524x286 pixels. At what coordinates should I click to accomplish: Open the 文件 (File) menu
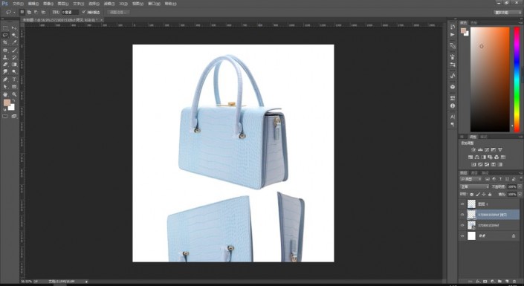(18, 4)
